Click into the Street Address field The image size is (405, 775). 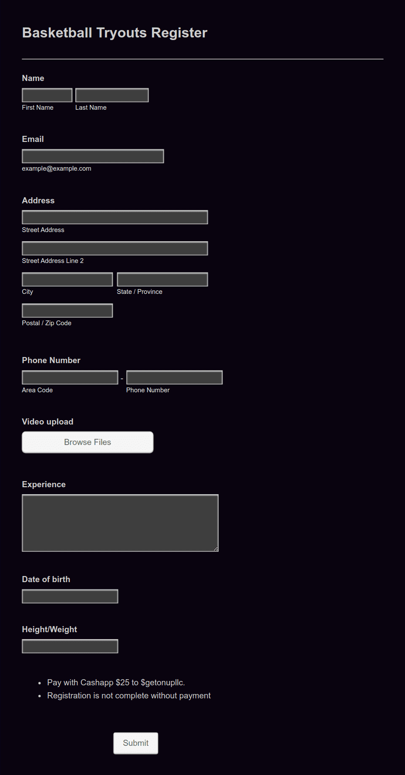[x=115, y=217]
